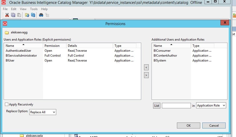Click the Type column header in additional roles
Viewport: 236px width, 137px height.
click(202, 45)
